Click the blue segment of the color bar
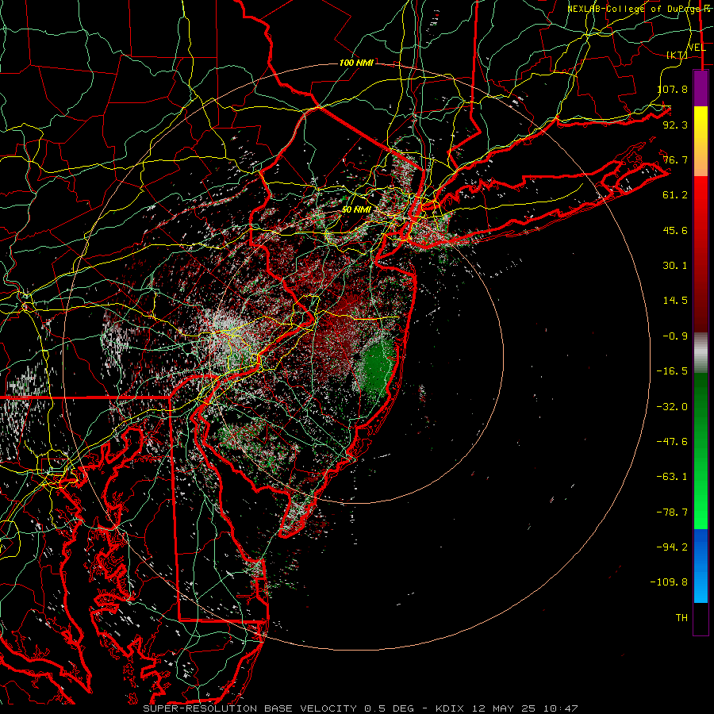714x714 pixels. point(701,566)
